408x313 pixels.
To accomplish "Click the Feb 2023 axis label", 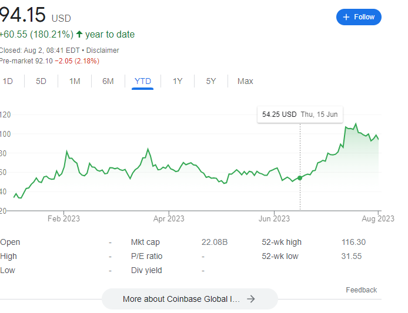I will tap(63, 218).
